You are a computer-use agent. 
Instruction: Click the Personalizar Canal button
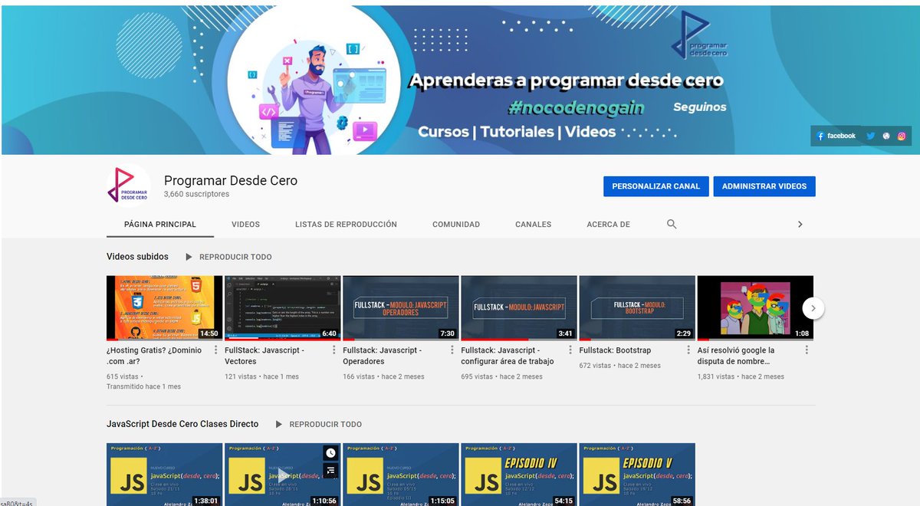coord(655,186)
